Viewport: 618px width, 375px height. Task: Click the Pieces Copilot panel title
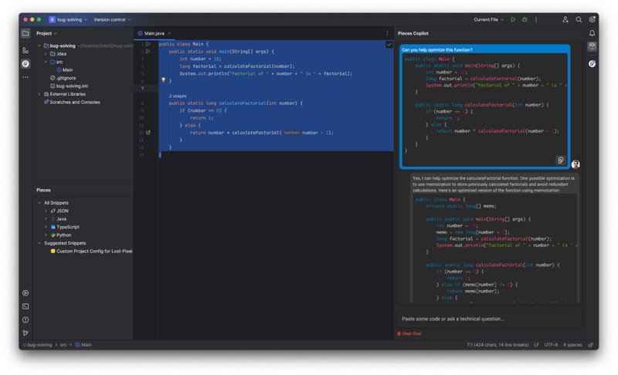tap(413, 33)
